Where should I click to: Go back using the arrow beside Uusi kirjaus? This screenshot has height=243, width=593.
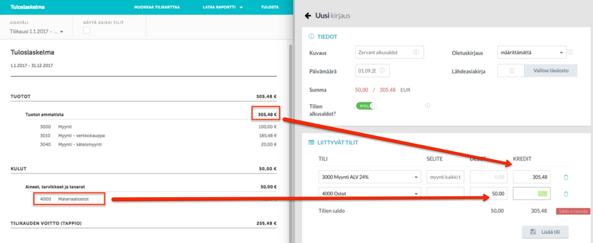pyautogui.click(x=307, y=16)
